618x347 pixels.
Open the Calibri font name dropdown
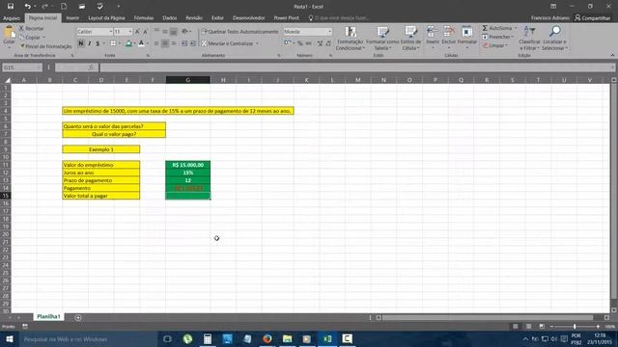click(110, 32)
